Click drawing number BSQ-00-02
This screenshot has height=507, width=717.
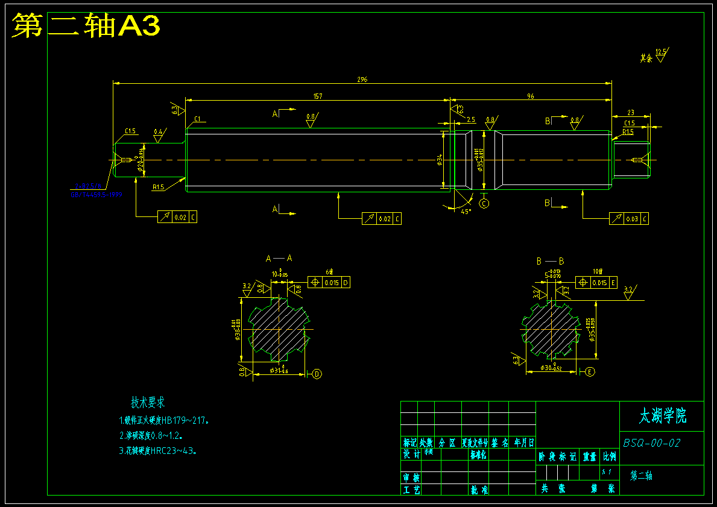click(x=652, y=442)
